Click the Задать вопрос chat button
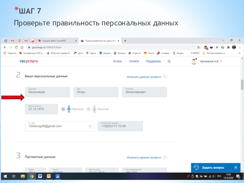244x183 pixels. pos(213,168)
